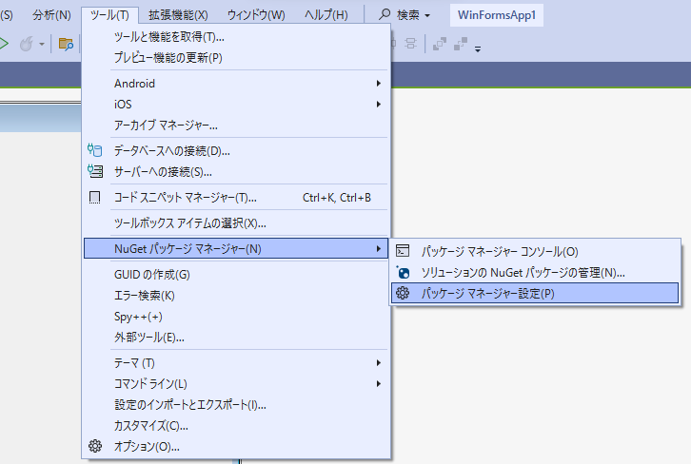Screen dimensions: 691x464
Task: Open the ウィンドウ(W) menu
Action: point(256,15)
